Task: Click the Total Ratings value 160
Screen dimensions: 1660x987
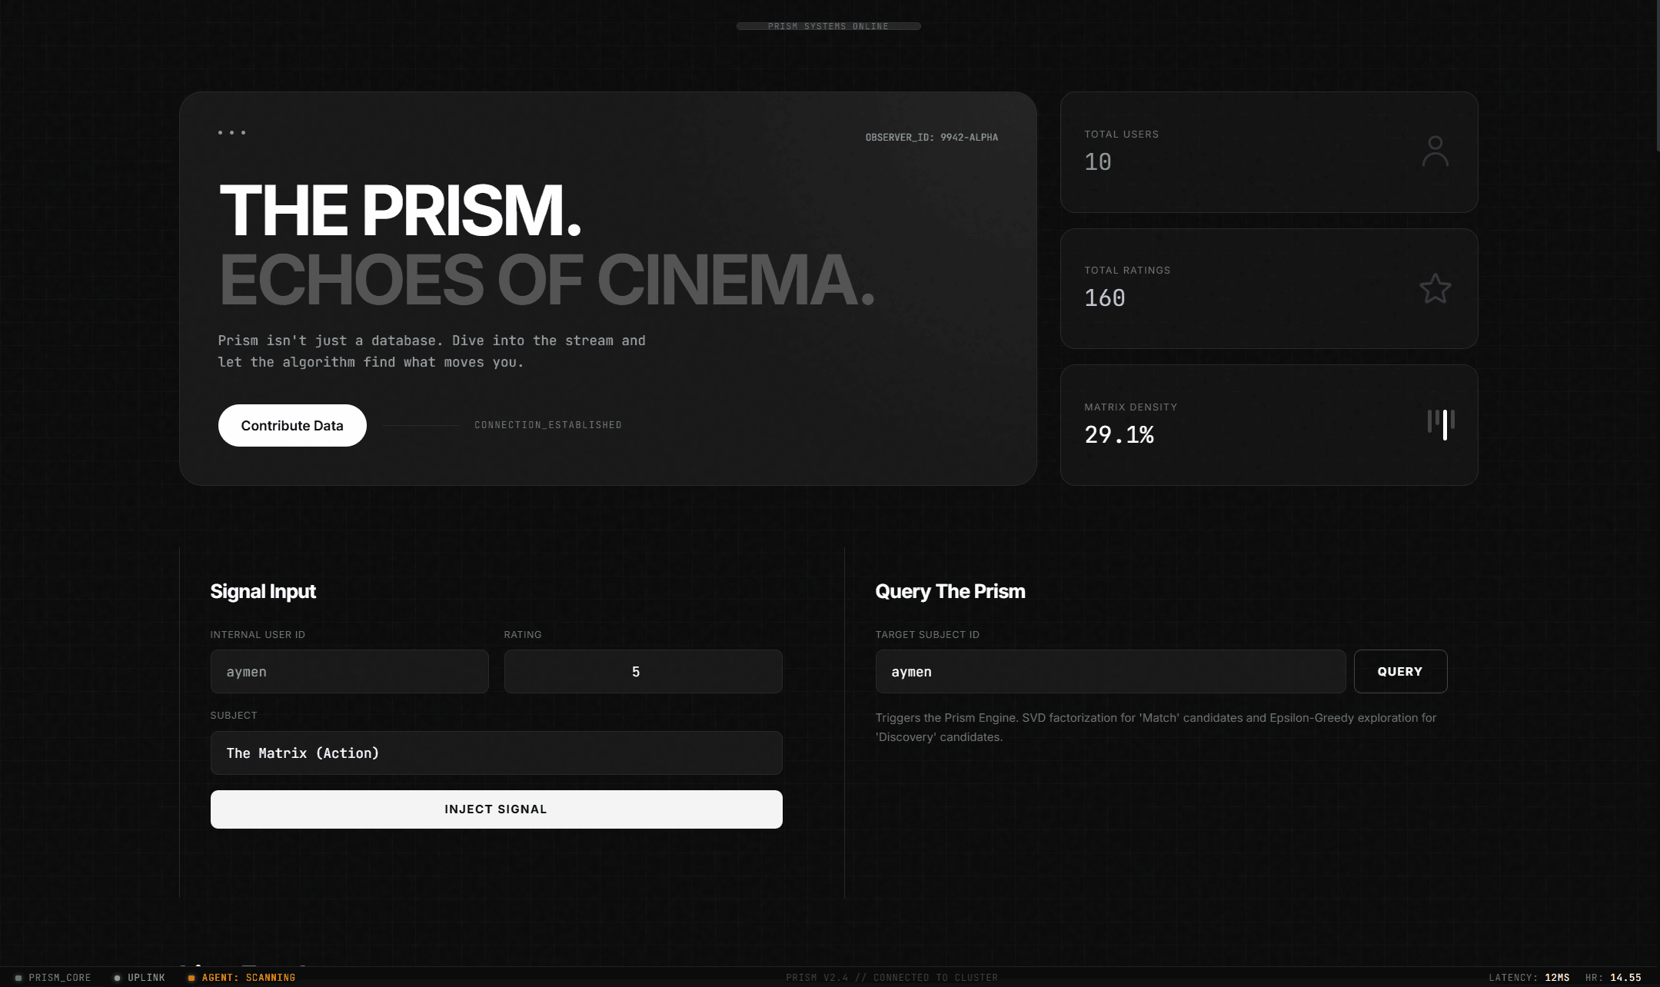Action: pos(1105,297)
